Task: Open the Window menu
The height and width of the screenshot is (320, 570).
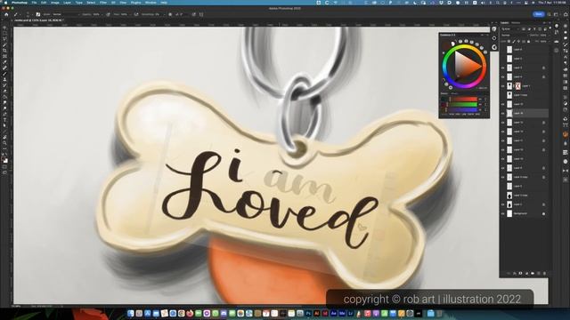Action: click(151, 3)
